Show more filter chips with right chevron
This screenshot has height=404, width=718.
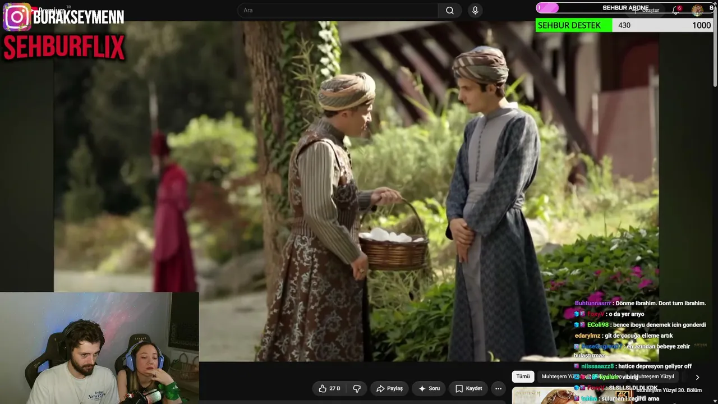pos(697,377)
